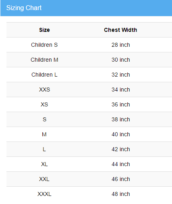172x204 pixels.
Task: Click the 36 inch measurement cell
Action: point(121,104)
